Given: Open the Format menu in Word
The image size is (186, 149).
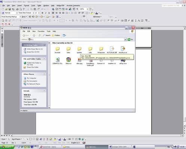Looking at the screenshot, I should tap(26, 6).
